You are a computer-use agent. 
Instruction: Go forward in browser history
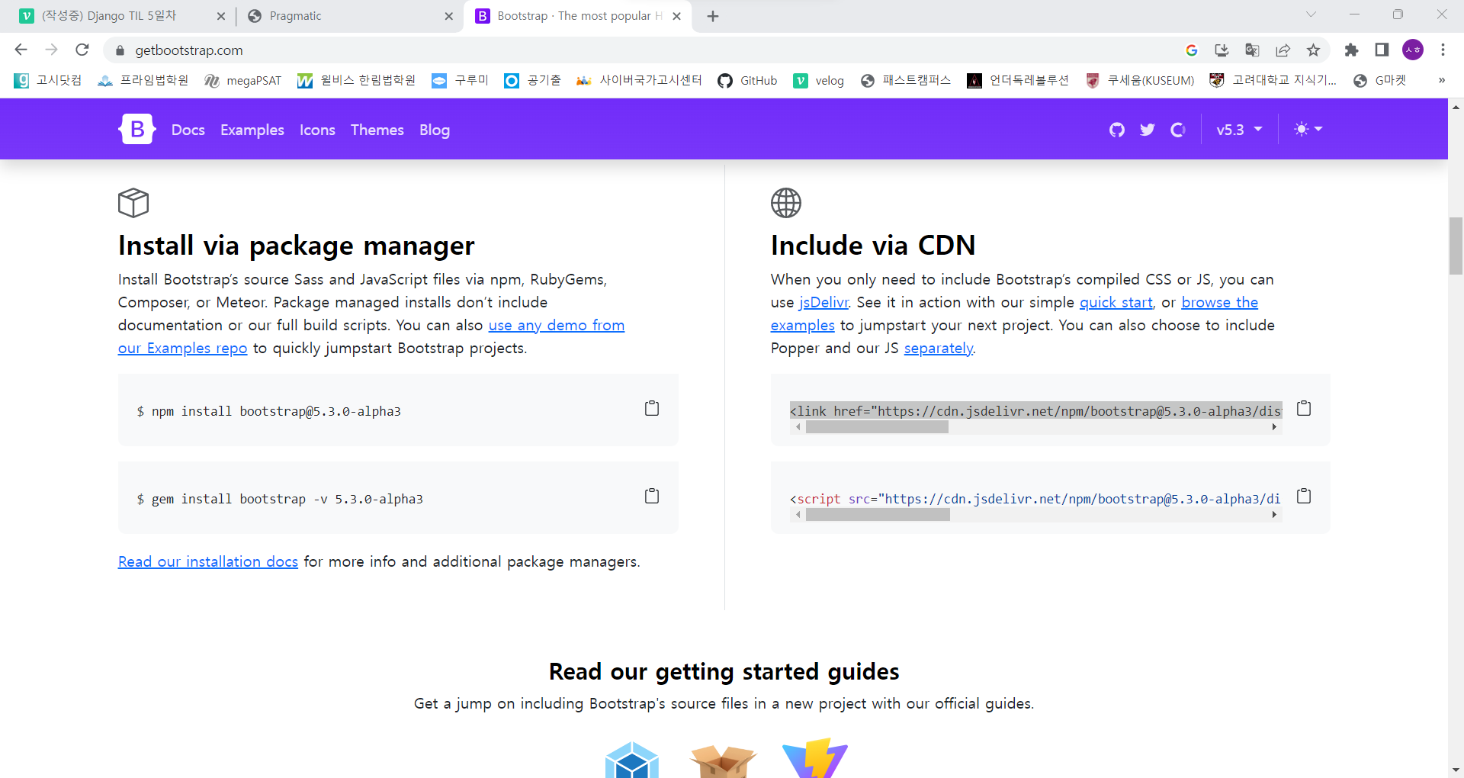51,50
